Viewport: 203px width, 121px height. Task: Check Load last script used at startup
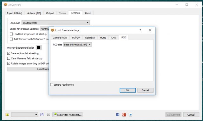pyautogui.click(x=11, y=34)
